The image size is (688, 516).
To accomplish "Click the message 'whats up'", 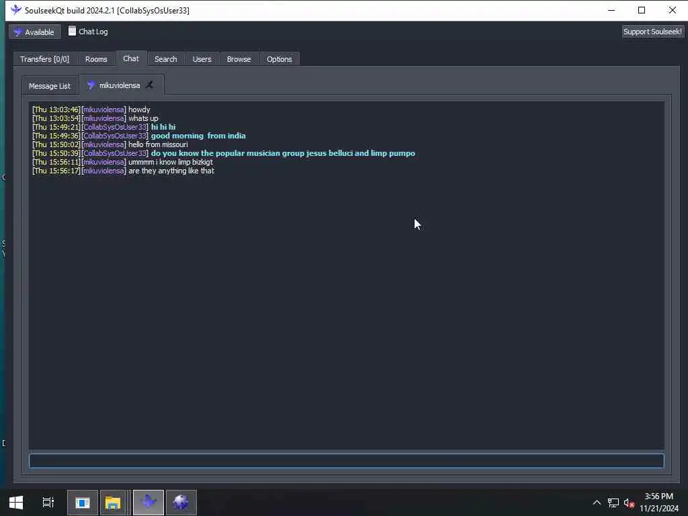I will [x=143, y=118].
